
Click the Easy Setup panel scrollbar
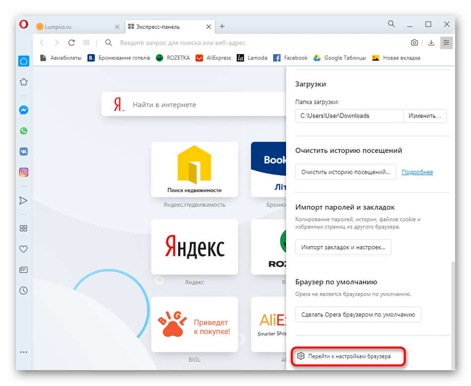(453, 315)
